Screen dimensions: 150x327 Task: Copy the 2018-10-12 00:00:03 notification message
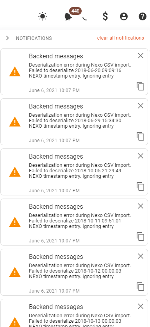coord(141,287)
